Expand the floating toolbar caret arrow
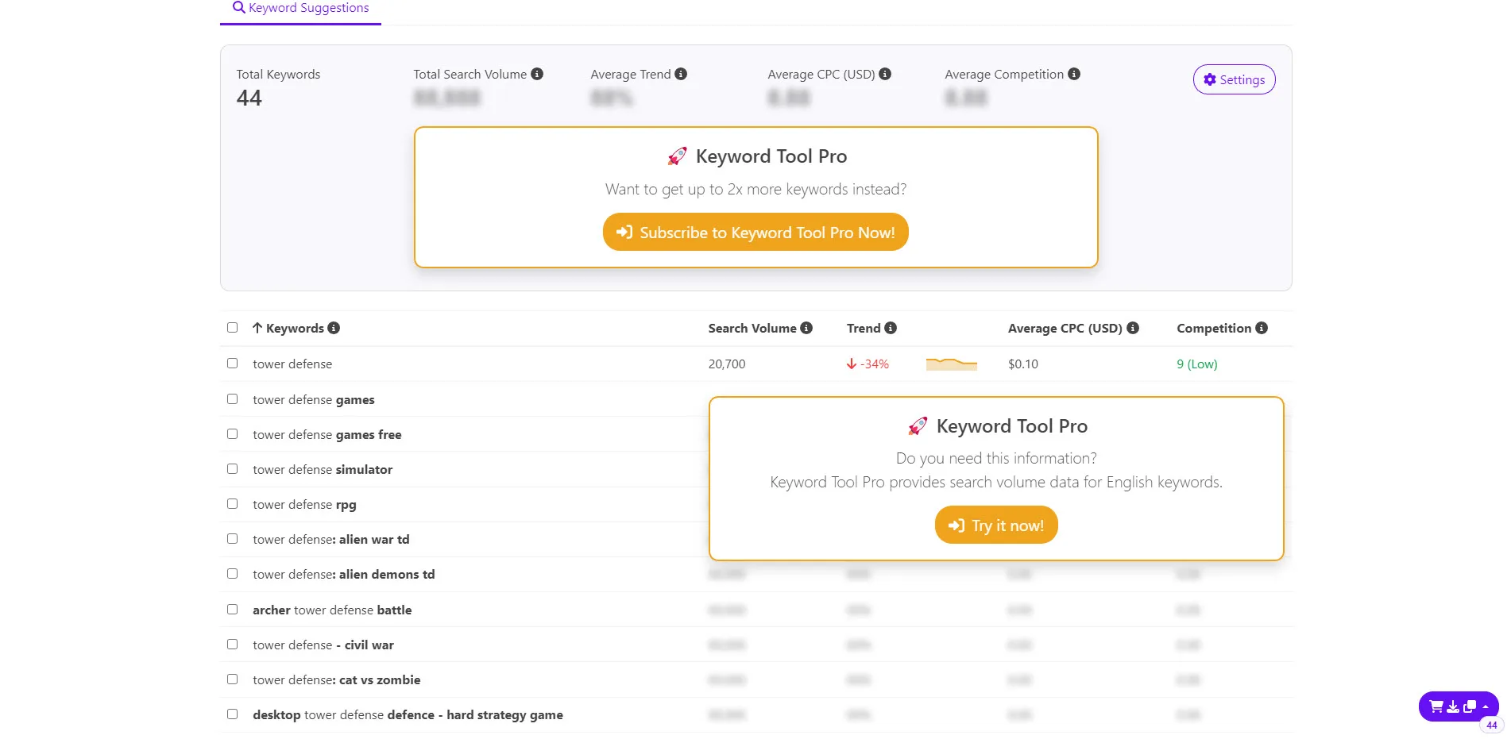 [1486, 706]
